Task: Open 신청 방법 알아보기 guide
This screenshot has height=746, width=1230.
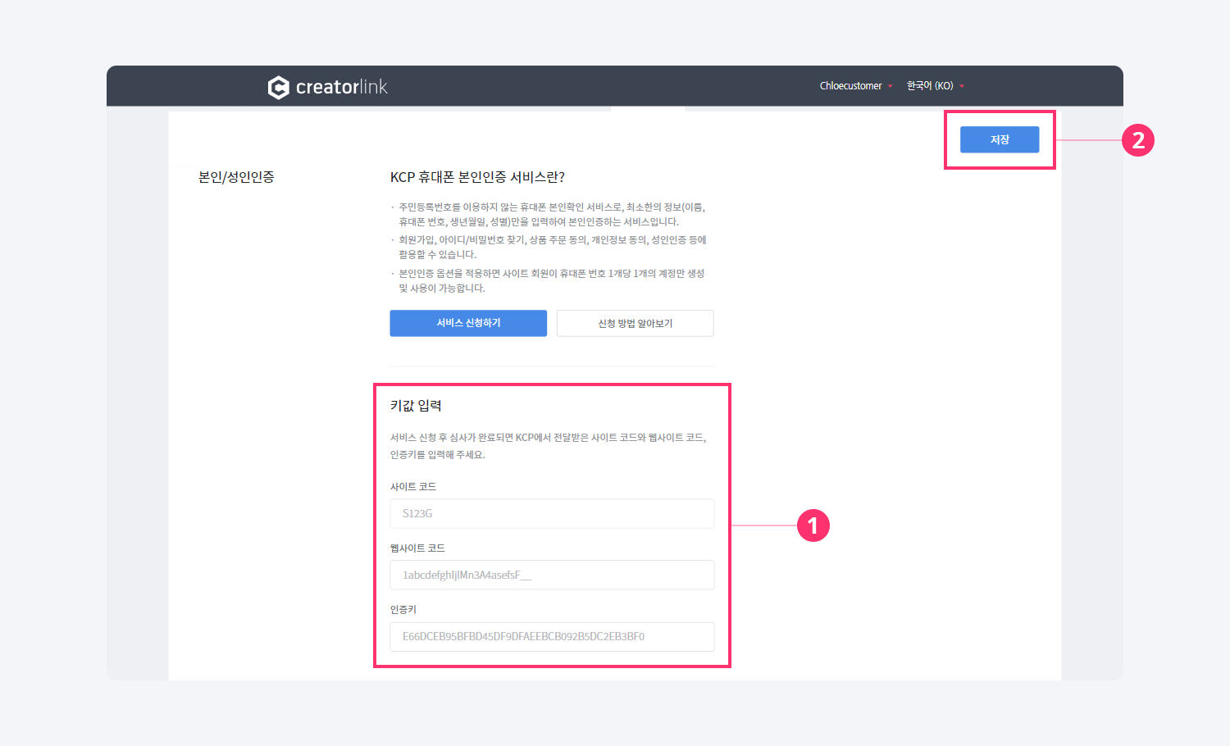Action: point(635,323)
